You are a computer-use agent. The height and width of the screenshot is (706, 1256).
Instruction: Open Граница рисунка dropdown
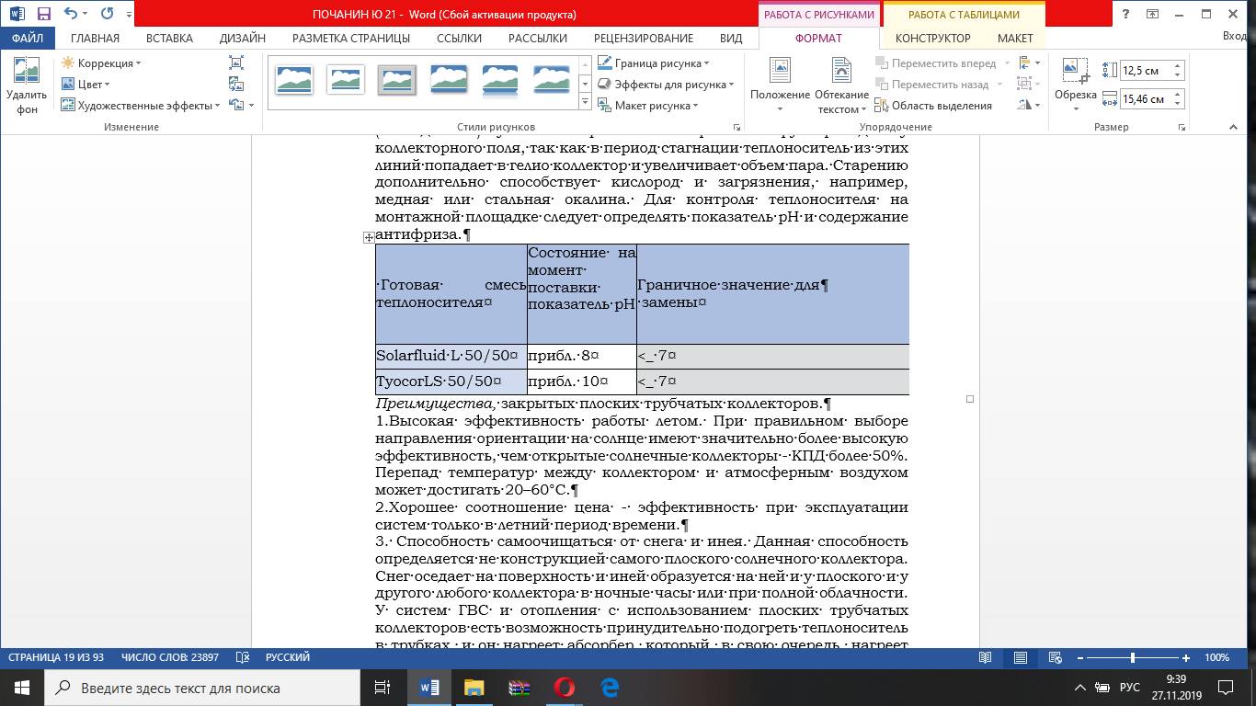(x=655, y=63)
